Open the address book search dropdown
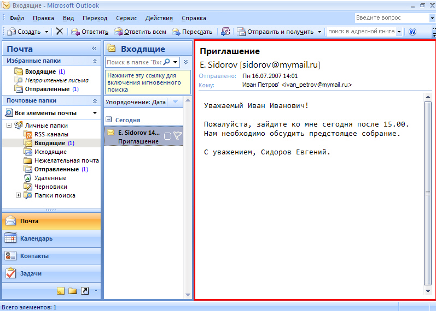The image size is (436, 311). 399,32
